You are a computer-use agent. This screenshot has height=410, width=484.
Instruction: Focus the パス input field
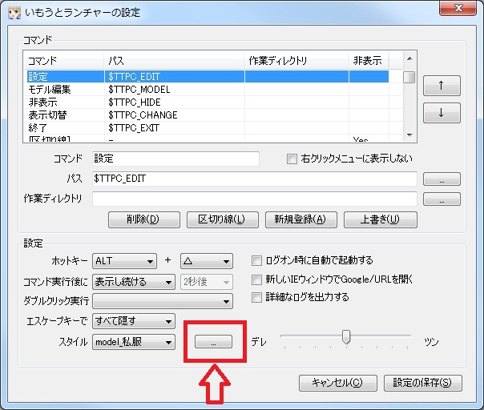click(x=255, y=179)
